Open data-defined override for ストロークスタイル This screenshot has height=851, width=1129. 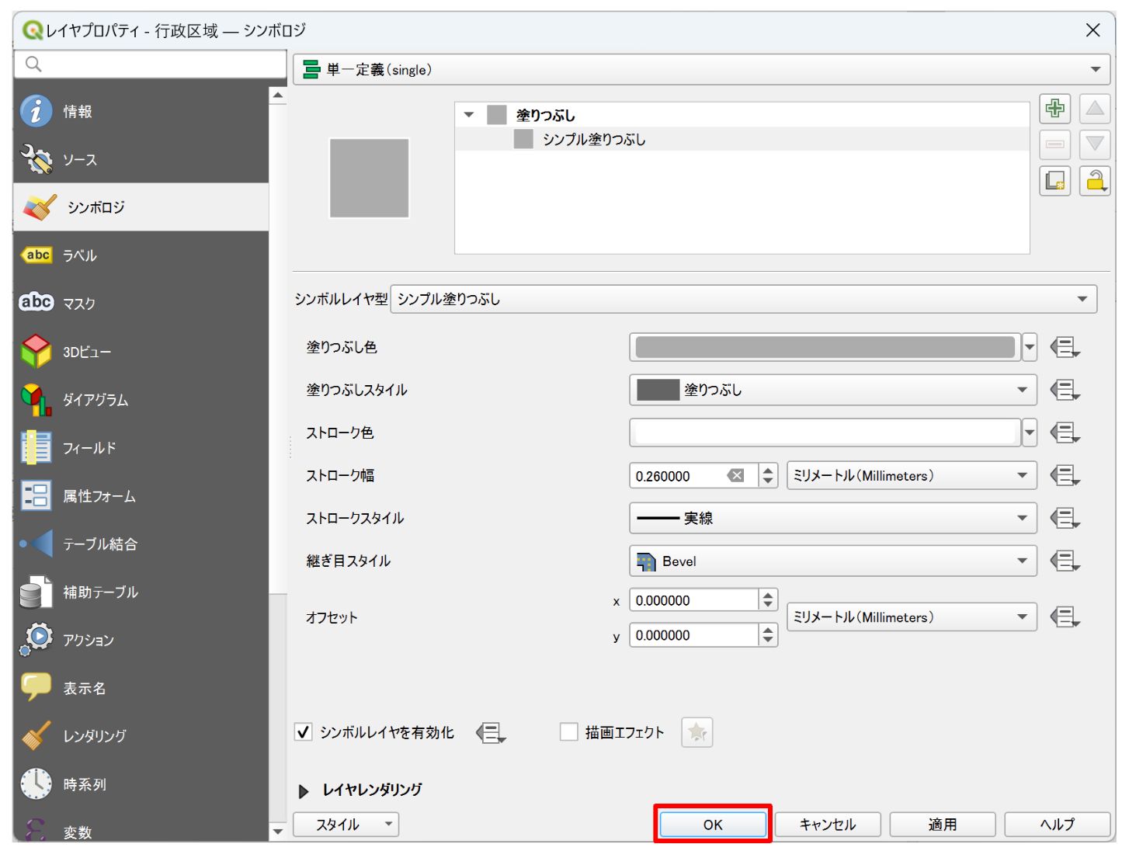(1065, 518)
